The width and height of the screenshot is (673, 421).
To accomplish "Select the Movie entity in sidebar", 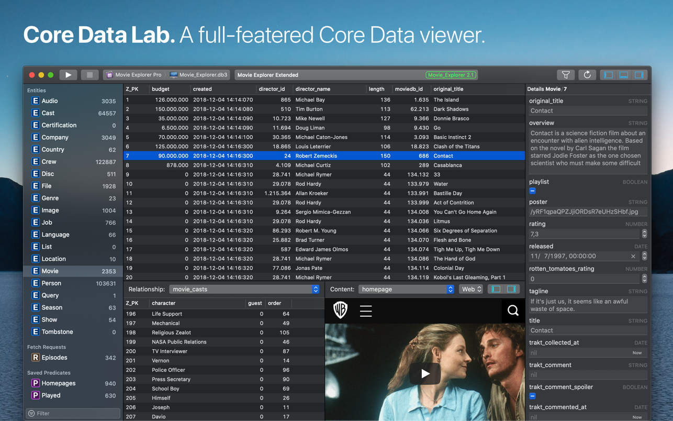I will click(x=73, y=271).
